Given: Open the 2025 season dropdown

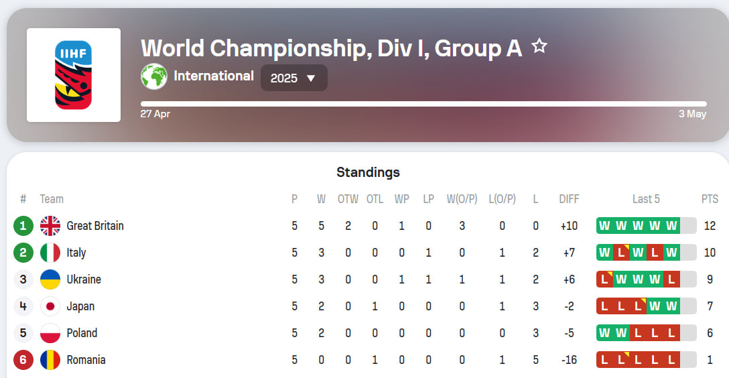Looking at the screenshot, I should [x=294, y=78].
